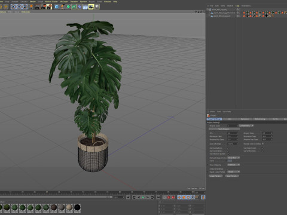Click the Save Preset button

pos(232,176)
